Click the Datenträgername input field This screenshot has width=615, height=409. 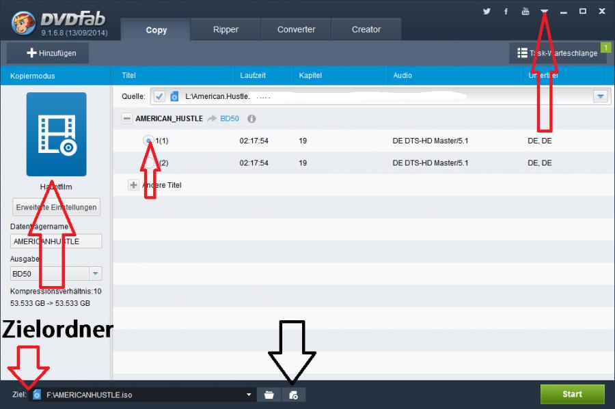tap(56, 241)
